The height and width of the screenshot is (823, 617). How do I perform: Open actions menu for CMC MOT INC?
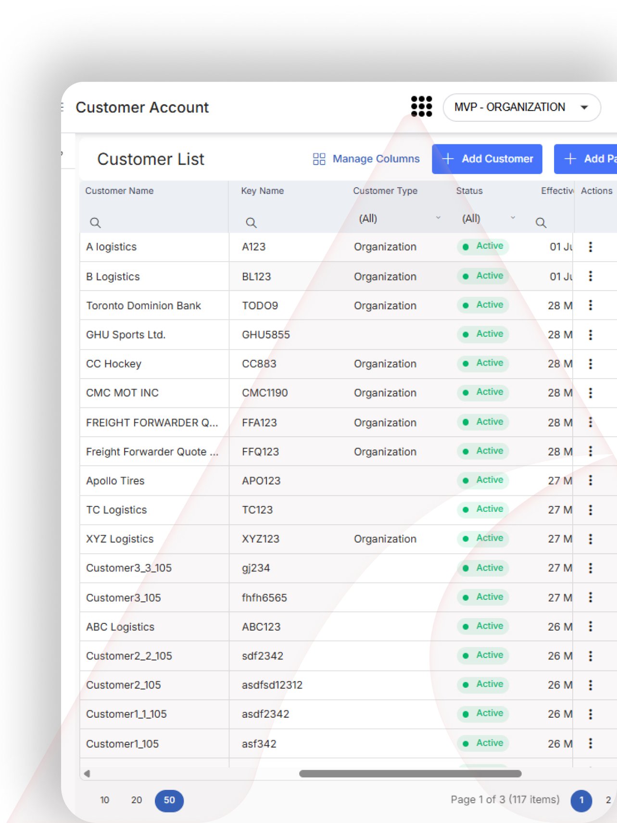[x=591, y=393]
